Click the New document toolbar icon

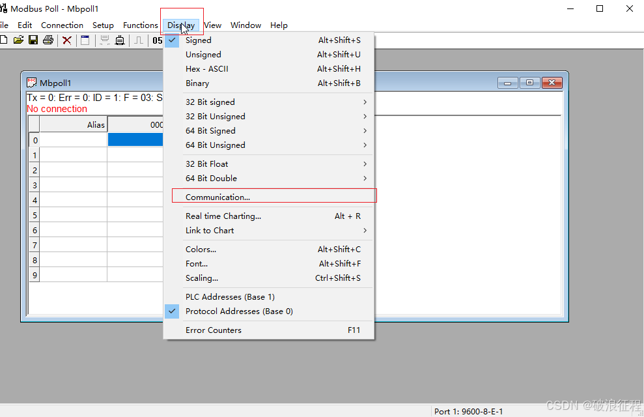(x=3, y=40)
